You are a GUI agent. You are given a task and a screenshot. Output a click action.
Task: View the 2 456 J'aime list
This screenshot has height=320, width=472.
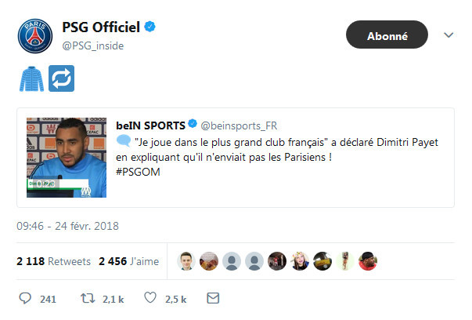click(128, 261)
